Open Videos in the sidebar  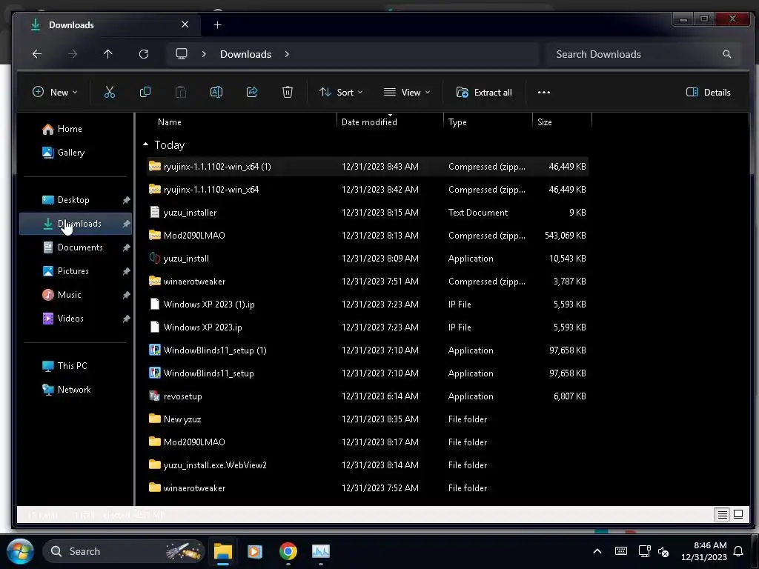tap(75, 319)
